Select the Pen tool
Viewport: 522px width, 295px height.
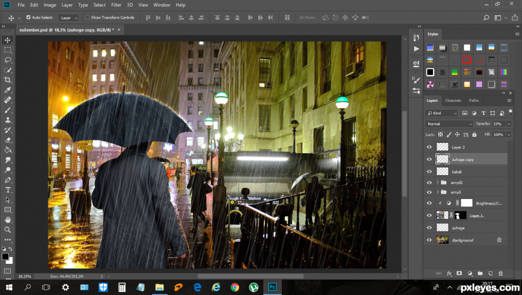click(8, 180)
